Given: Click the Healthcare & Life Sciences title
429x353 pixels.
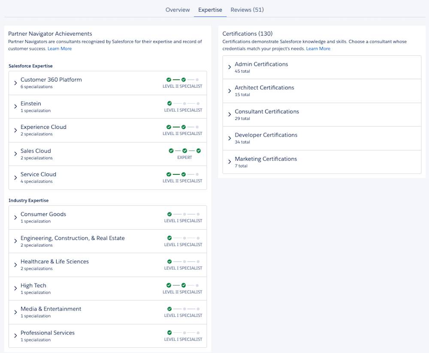Looking at the screenshot, I should [55, 262].
